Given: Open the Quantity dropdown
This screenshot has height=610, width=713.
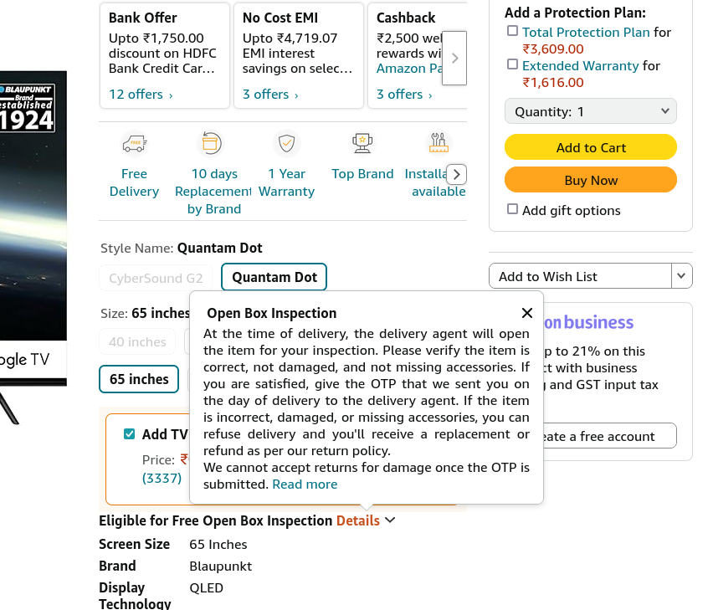Looking at the screenshot, I should 591,111.
